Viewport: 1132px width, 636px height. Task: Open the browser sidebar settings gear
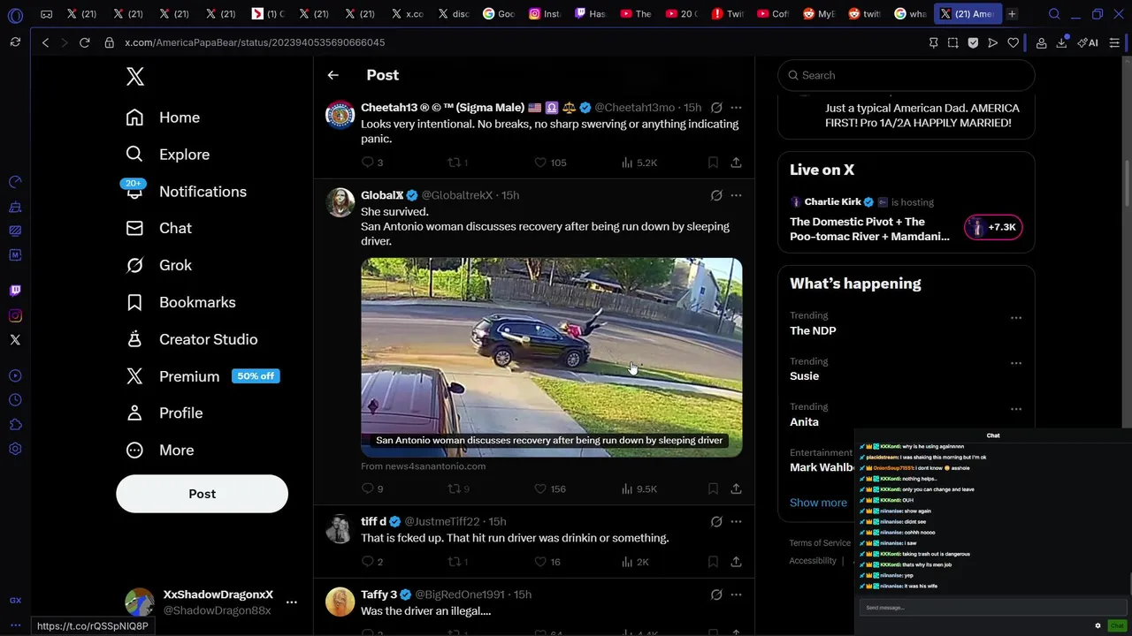pos(15,449)
